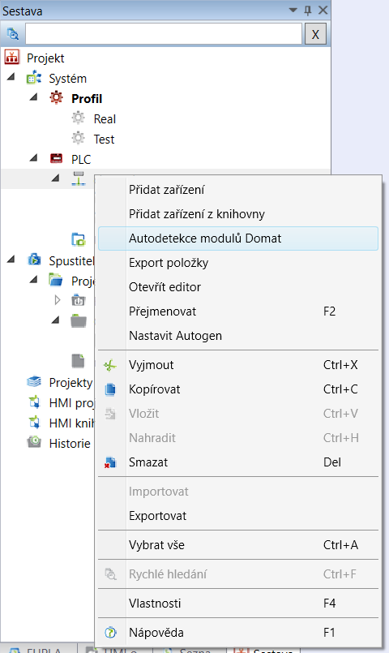The height and width of the screenshot is (653, 389).
Task: Collapse the Profil tree node
Action: (34, 97)
